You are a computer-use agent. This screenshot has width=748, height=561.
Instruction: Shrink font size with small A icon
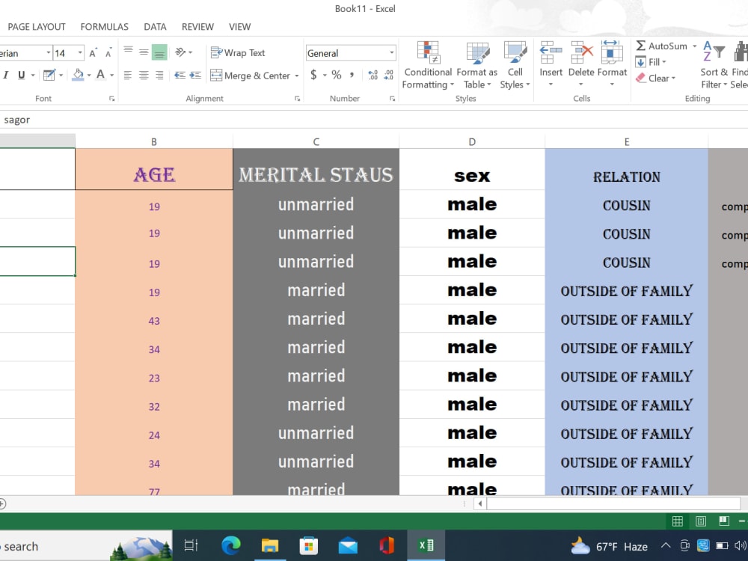coord(108,53)
